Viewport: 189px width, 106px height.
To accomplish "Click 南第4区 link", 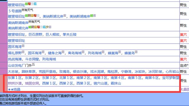I will point(118,78).
